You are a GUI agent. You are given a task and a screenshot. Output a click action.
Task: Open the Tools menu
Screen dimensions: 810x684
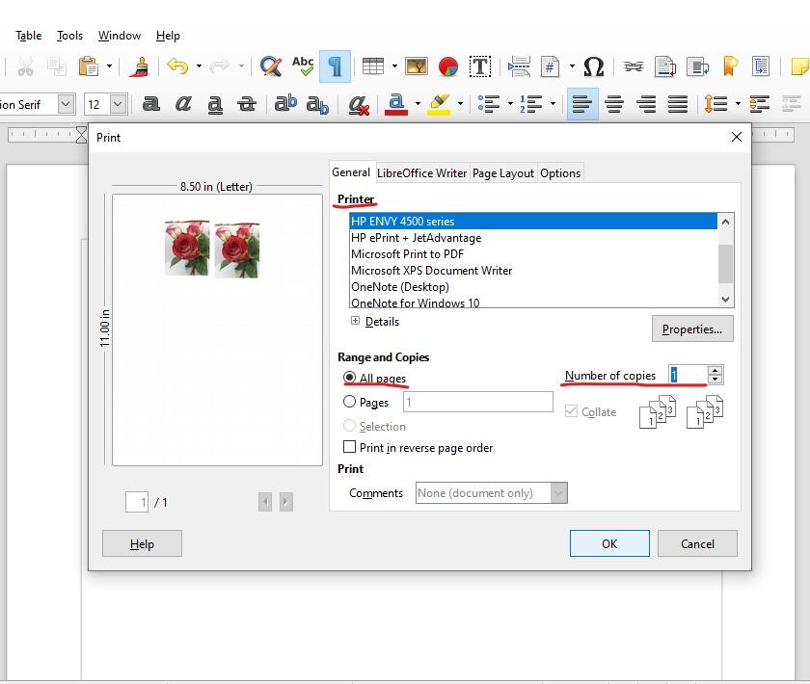pyautogui.click(x=68, y=36)
